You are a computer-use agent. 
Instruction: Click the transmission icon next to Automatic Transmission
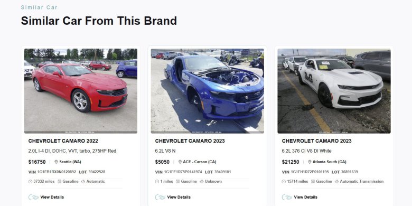336,182
